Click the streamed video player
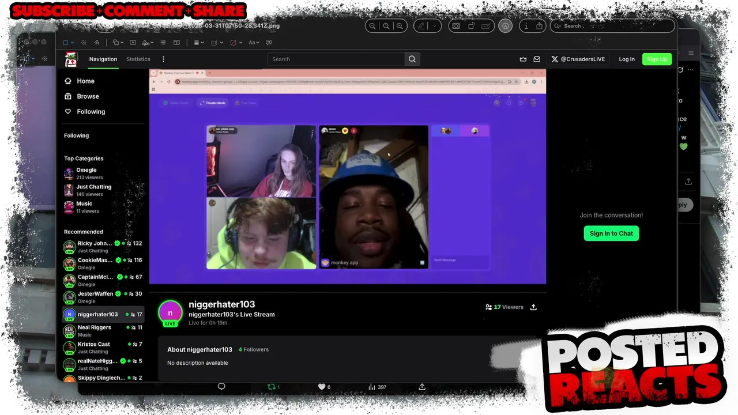This screenshot has width=738, height=415. pos(348,176)
